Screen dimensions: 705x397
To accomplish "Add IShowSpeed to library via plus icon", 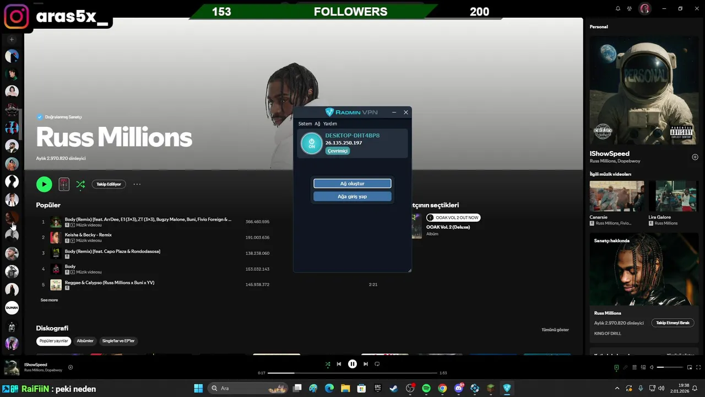I will pos(695,157).
